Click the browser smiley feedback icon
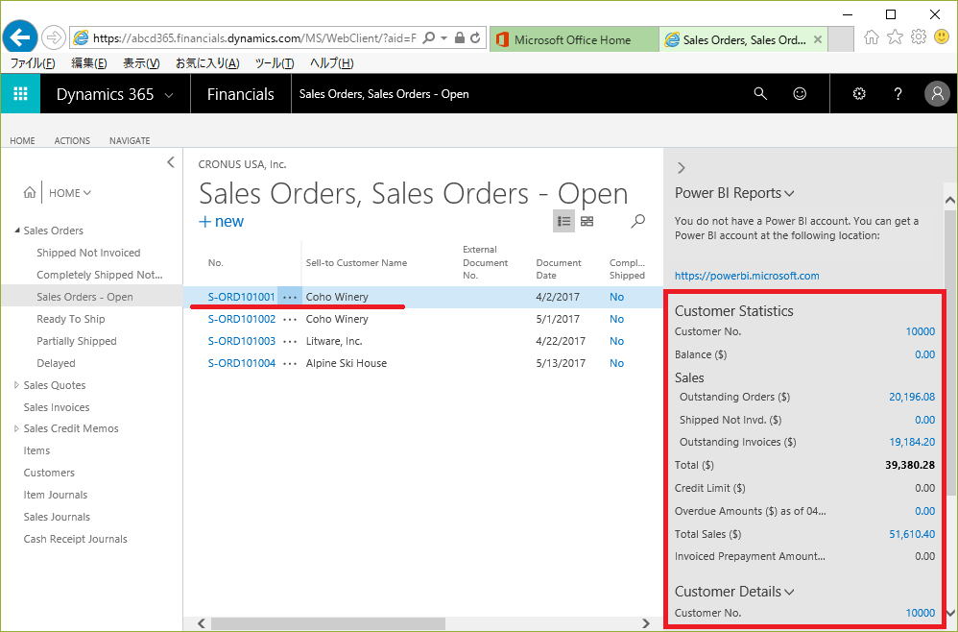This screenshot has height=632, width=958. (x=942, y=37)
